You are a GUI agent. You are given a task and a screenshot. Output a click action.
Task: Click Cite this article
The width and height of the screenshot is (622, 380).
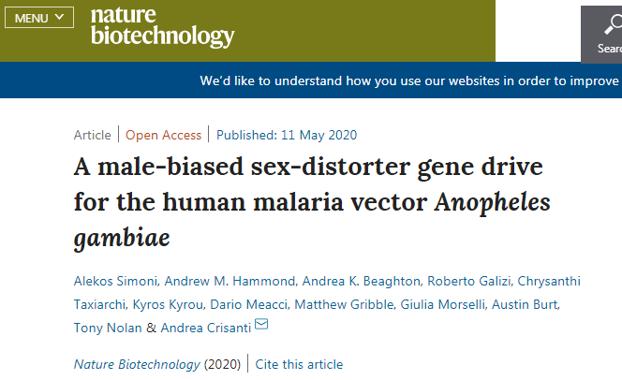299,364
